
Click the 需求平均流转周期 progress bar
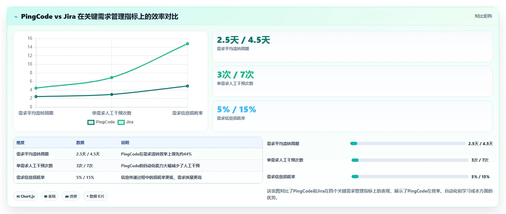pos(408,143)
